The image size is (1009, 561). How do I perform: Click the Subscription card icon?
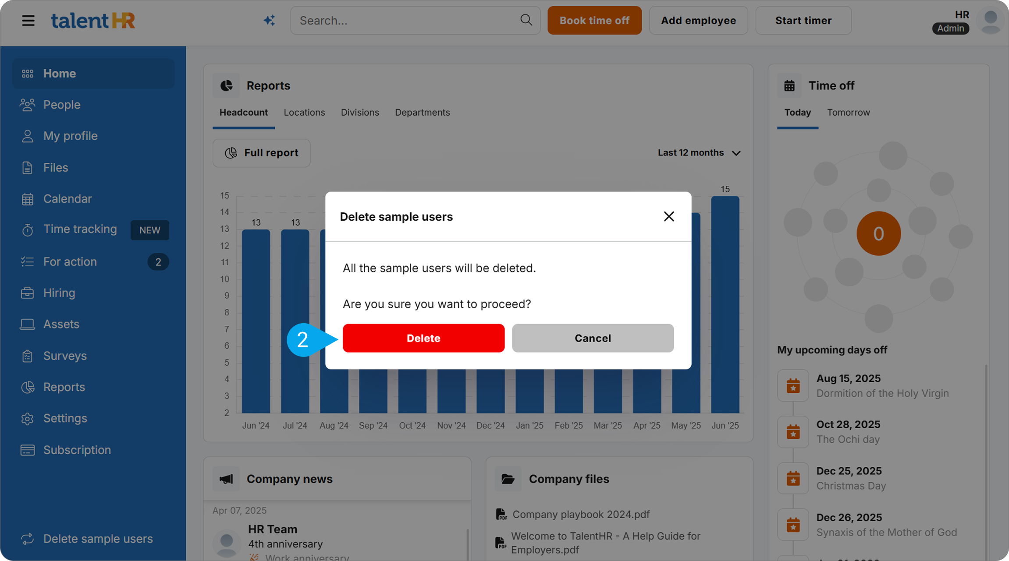click(x=27, y=450)
